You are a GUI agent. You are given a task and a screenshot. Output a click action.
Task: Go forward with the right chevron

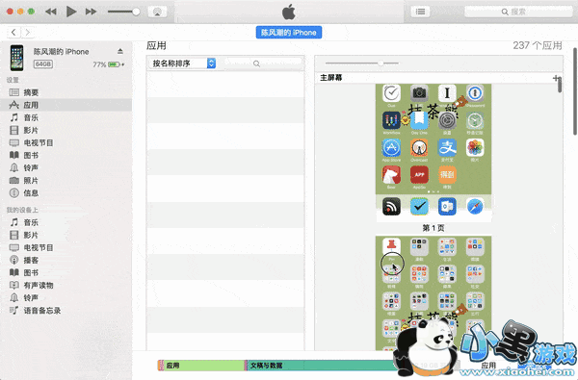(x=27, y=33)
